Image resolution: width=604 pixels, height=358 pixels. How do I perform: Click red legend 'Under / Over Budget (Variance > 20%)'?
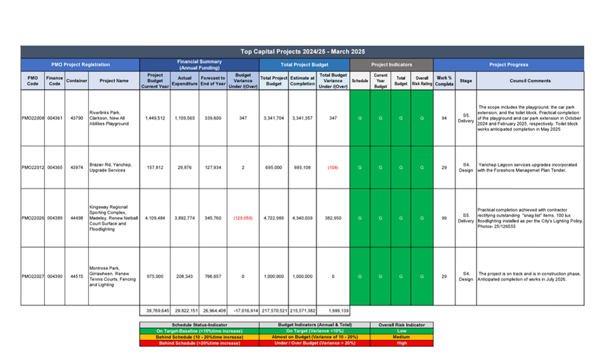coord(315,343)
